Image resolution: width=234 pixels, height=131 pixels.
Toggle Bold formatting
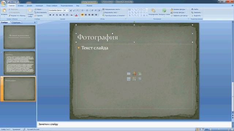click(50, 15)
